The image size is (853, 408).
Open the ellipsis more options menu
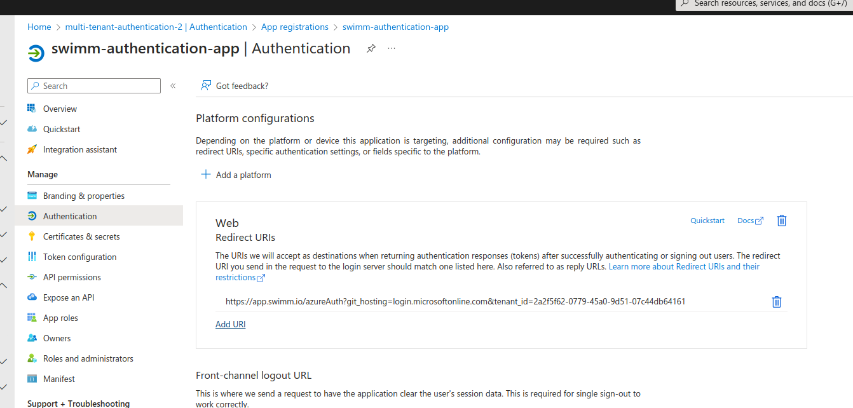392,48
